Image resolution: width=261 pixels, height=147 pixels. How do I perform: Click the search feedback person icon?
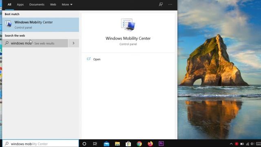click(161, 4)
